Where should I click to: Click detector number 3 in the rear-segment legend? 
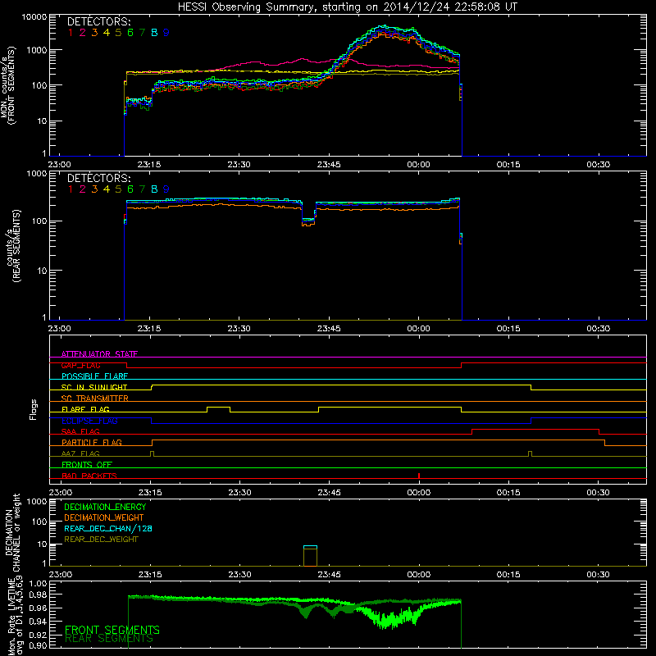point(94,189)
